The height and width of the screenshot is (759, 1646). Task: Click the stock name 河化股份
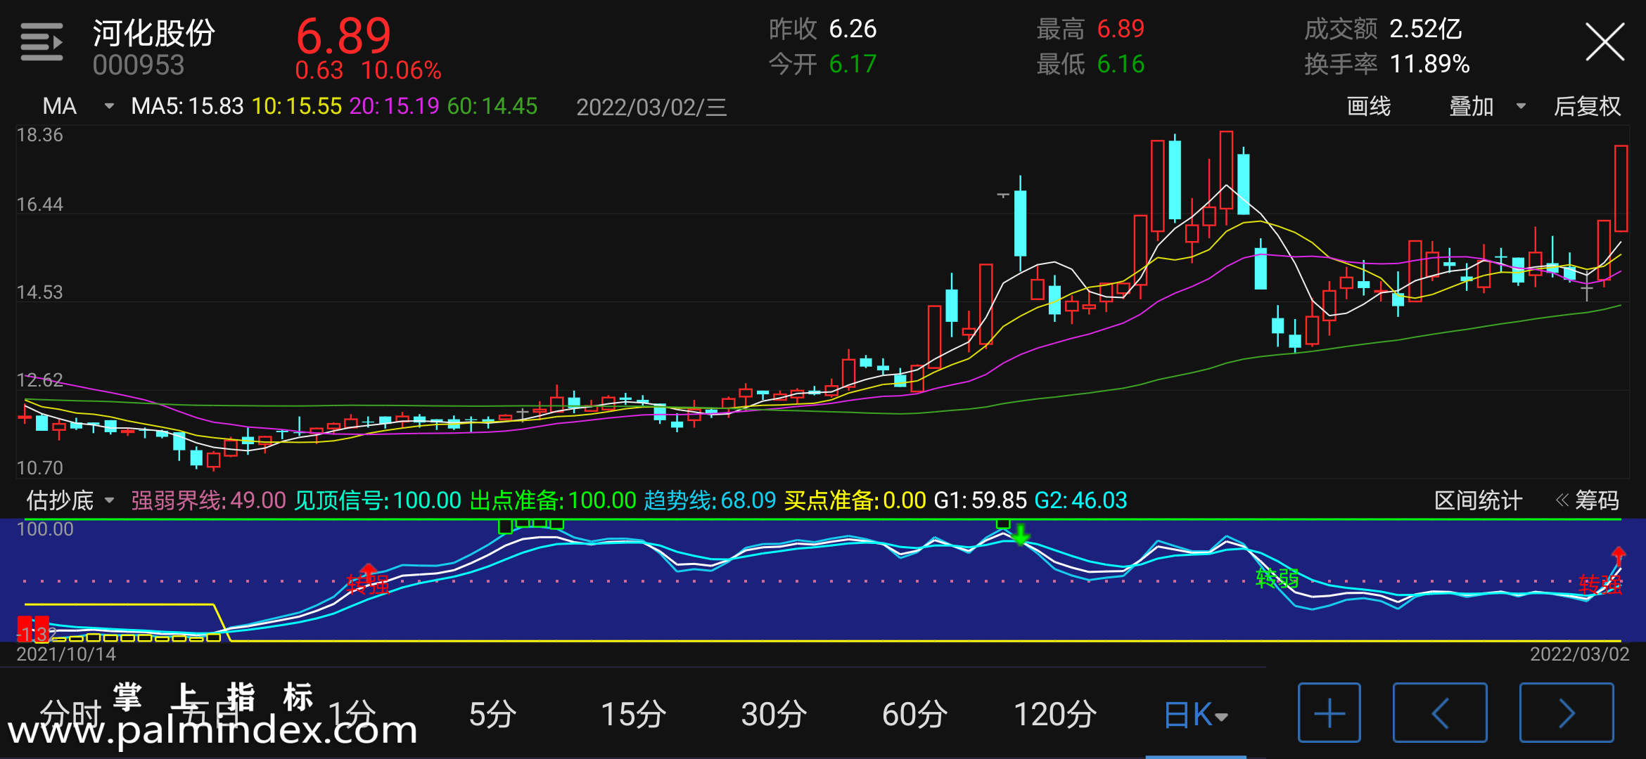153,32
